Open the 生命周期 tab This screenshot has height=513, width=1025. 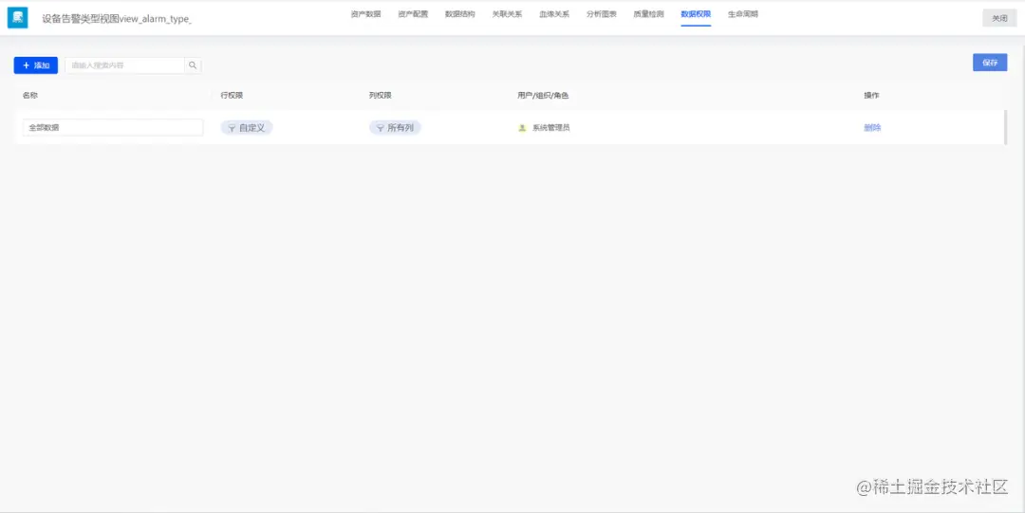pos(742,13)
